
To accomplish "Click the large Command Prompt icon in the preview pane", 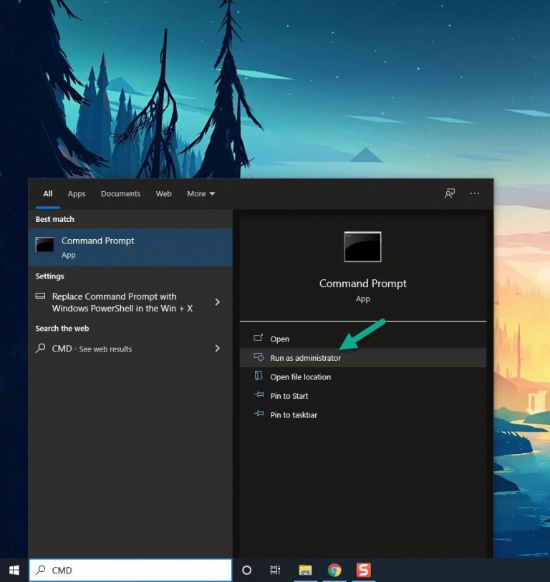I will (x=362, y=247).
